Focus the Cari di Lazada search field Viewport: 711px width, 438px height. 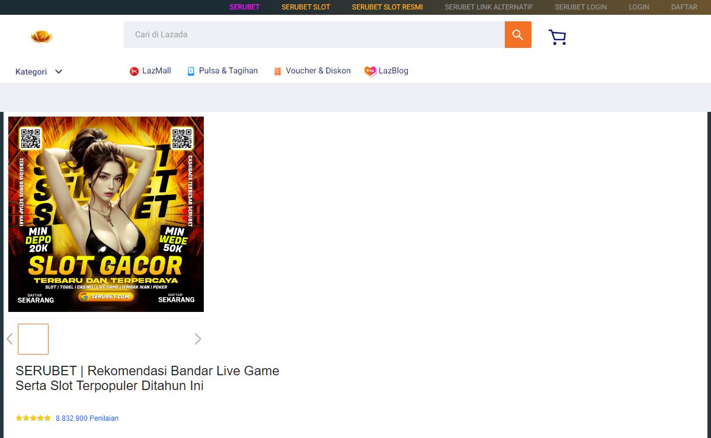coord(314,35)
